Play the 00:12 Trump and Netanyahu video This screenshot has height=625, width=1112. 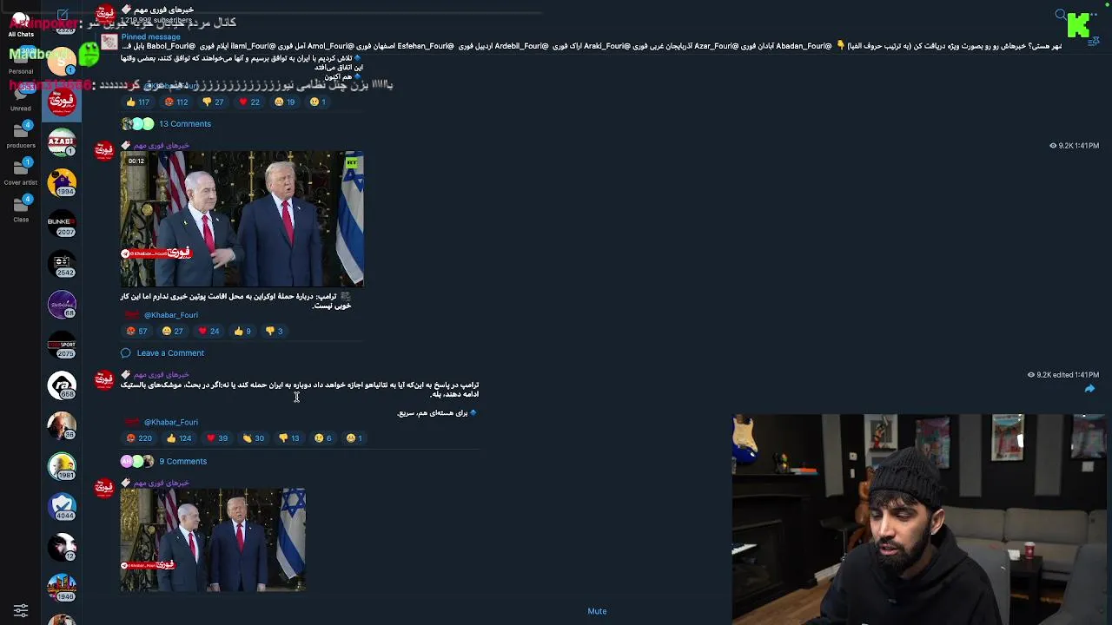point(242,219)
